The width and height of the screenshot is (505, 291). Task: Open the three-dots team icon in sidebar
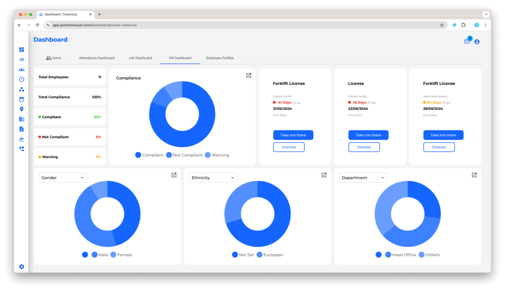tap(22, 90)
